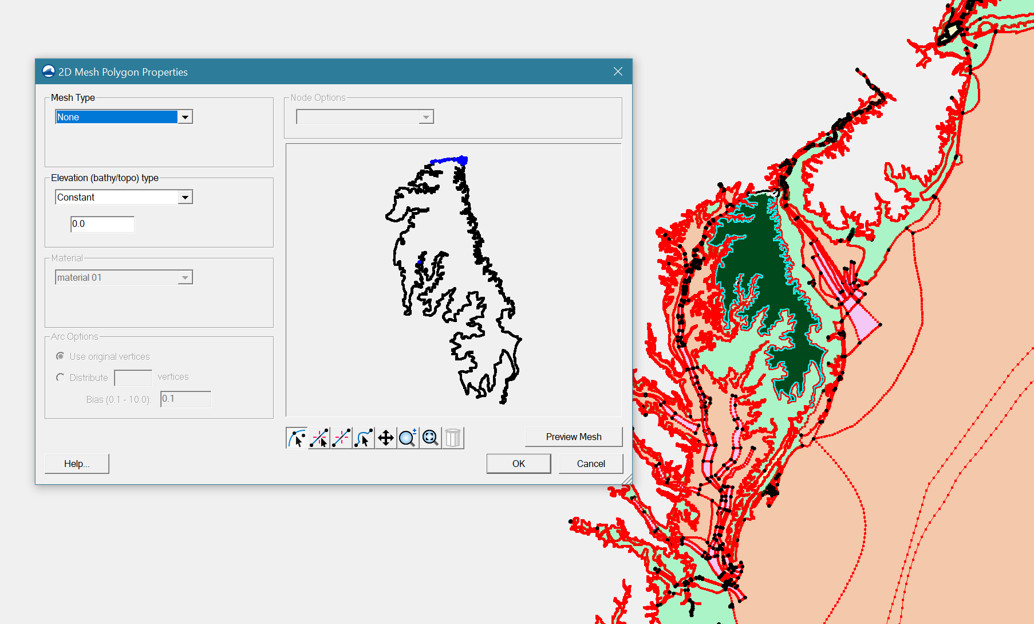
Task: Open Help for this dialog
Action: pyautogui.click(x=77, y=464)
